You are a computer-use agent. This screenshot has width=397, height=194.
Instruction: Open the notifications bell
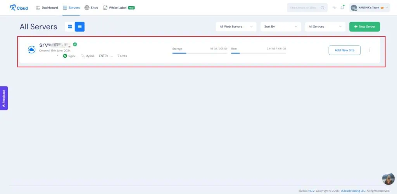coord(342,8)
